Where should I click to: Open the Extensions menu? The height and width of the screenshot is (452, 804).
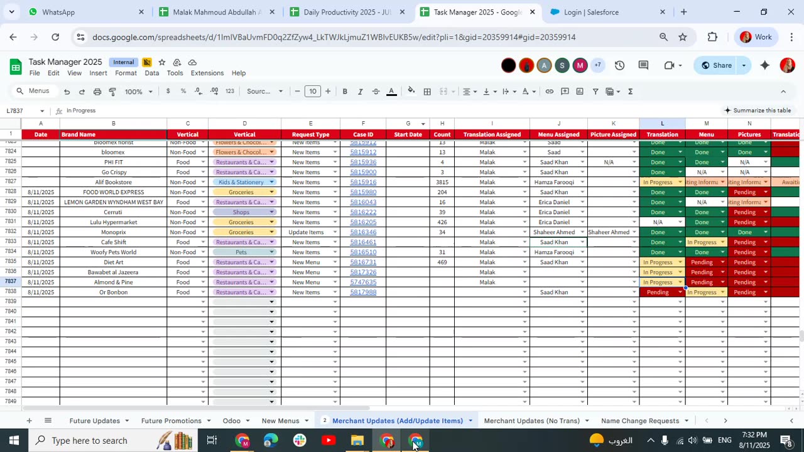207,73
